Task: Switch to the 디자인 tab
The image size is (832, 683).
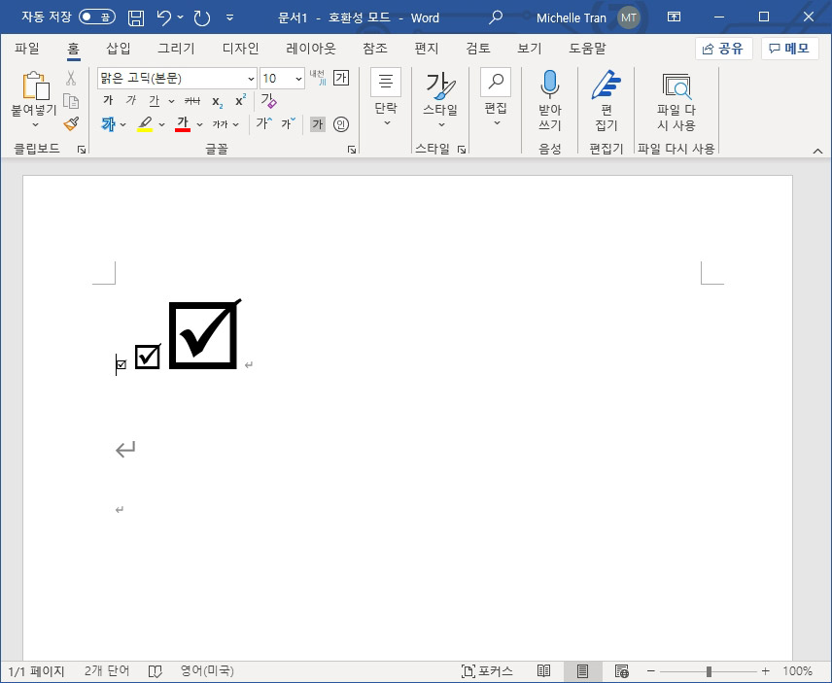Action: pyautogui.click(x=240, y=49)
